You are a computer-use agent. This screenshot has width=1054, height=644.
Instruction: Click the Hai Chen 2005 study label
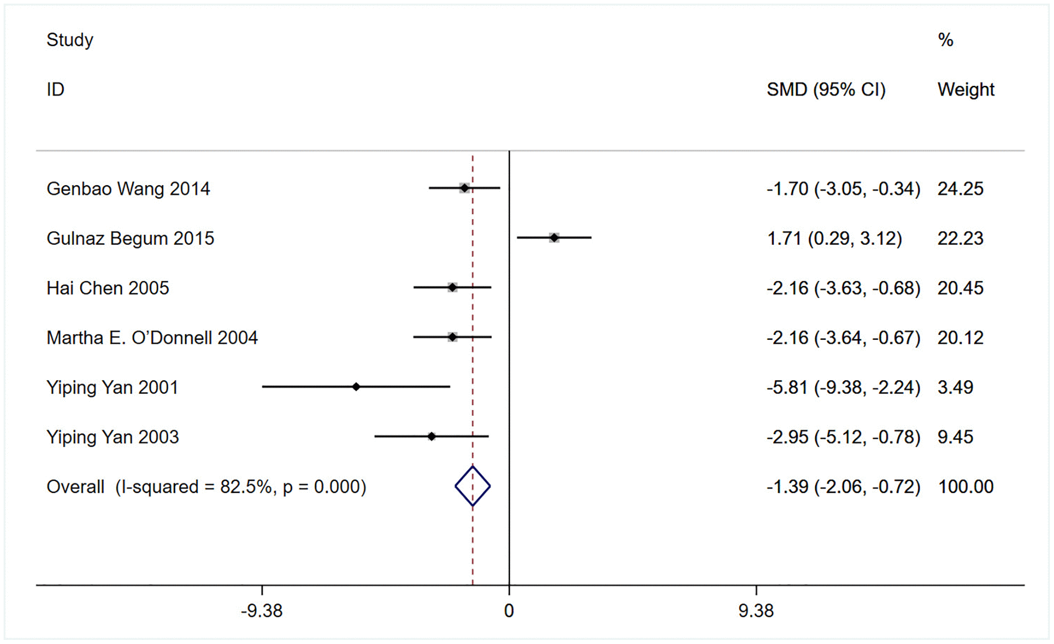point(107,288)
